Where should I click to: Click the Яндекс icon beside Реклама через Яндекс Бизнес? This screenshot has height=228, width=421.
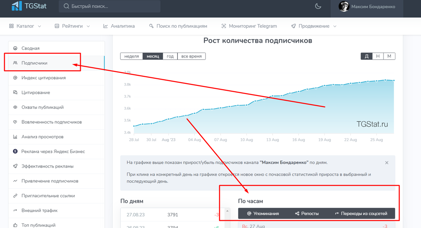[15, 152]
